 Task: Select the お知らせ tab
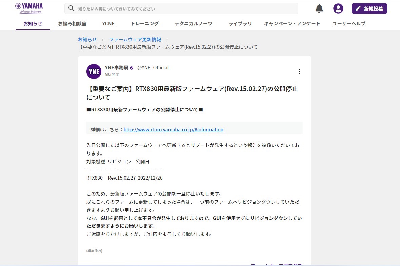tap(33, 24)
